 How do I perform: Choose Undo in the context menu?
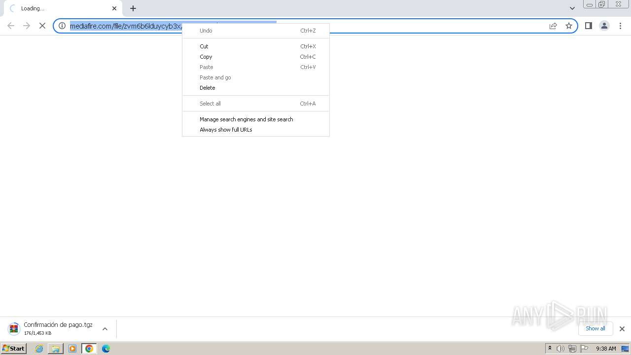(256, 31)
